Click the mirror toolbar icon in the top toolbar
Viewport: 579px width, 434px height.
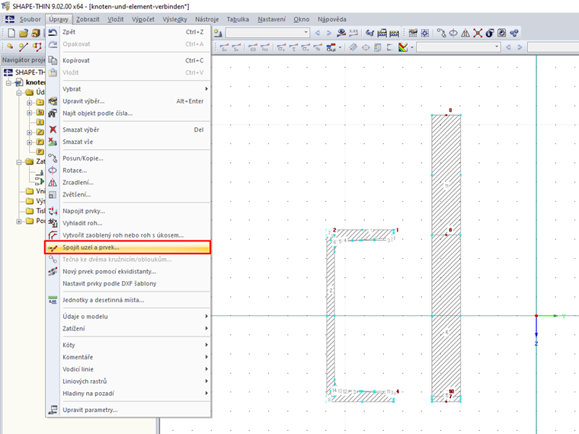465,34
